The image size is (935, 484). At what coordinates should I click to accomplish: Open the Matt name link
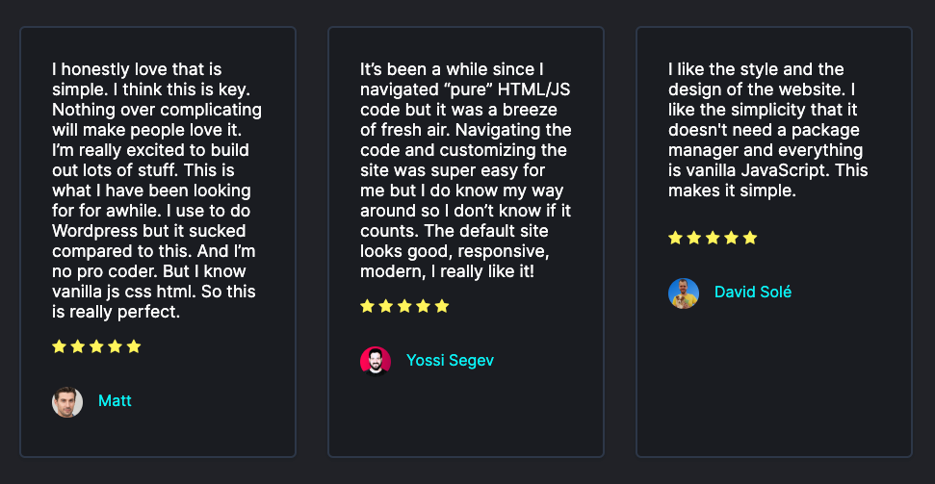click(115, 401)
